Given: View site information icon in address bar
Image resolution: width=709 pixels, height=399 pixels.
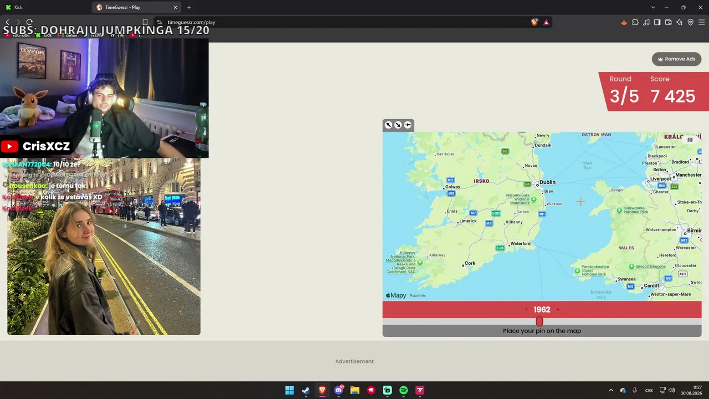Looking at the screenshot, I should (x=160, y=22).
